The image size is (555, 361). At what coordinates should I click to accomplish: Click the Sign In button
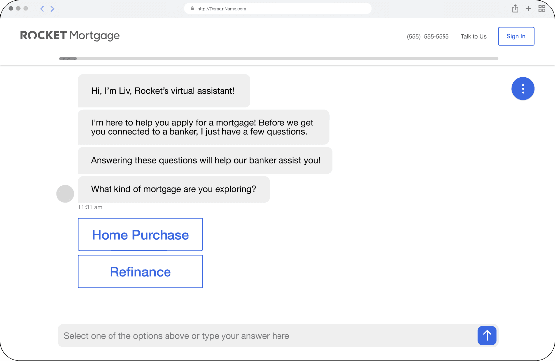[x=516, y=36]
